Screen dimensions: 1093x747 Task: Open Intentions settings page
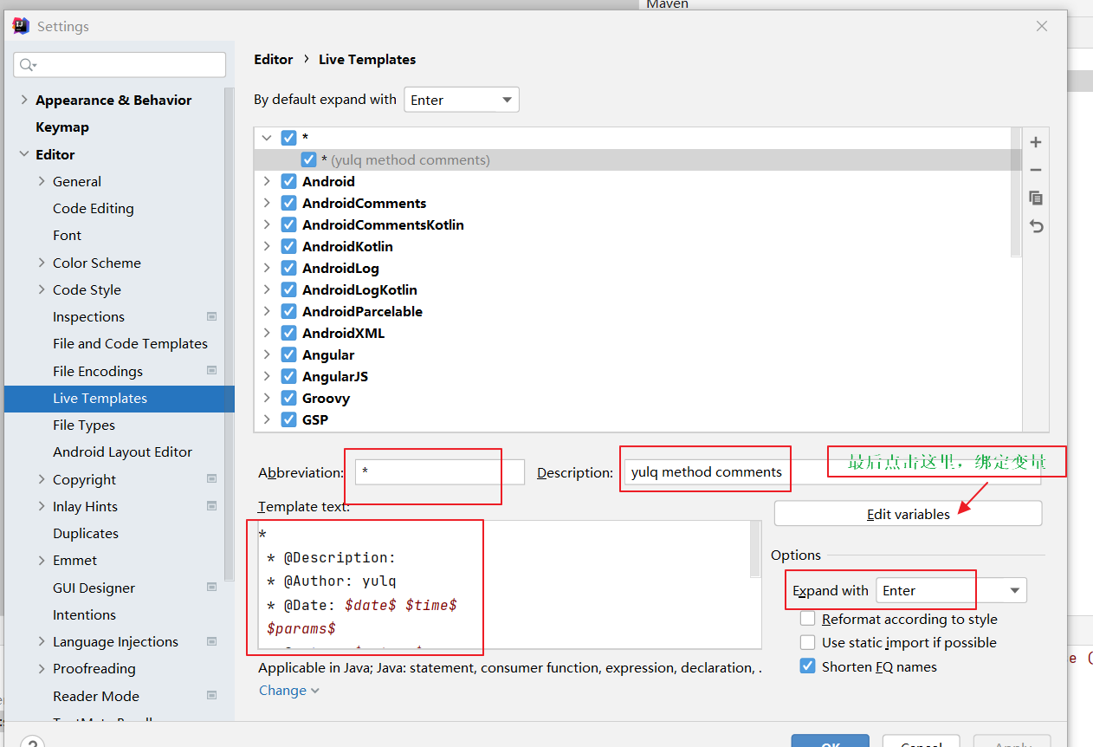pyautogui.click(x=84, y=614)
